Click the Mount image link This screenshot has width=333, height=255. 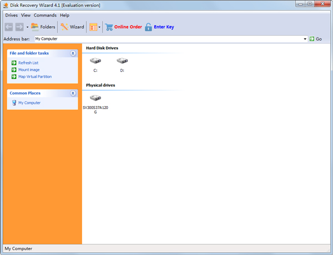(x=29, y=69)
